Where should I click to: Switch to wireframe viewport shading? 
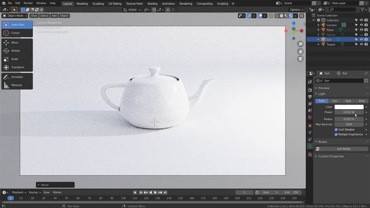tap(277, 16)
